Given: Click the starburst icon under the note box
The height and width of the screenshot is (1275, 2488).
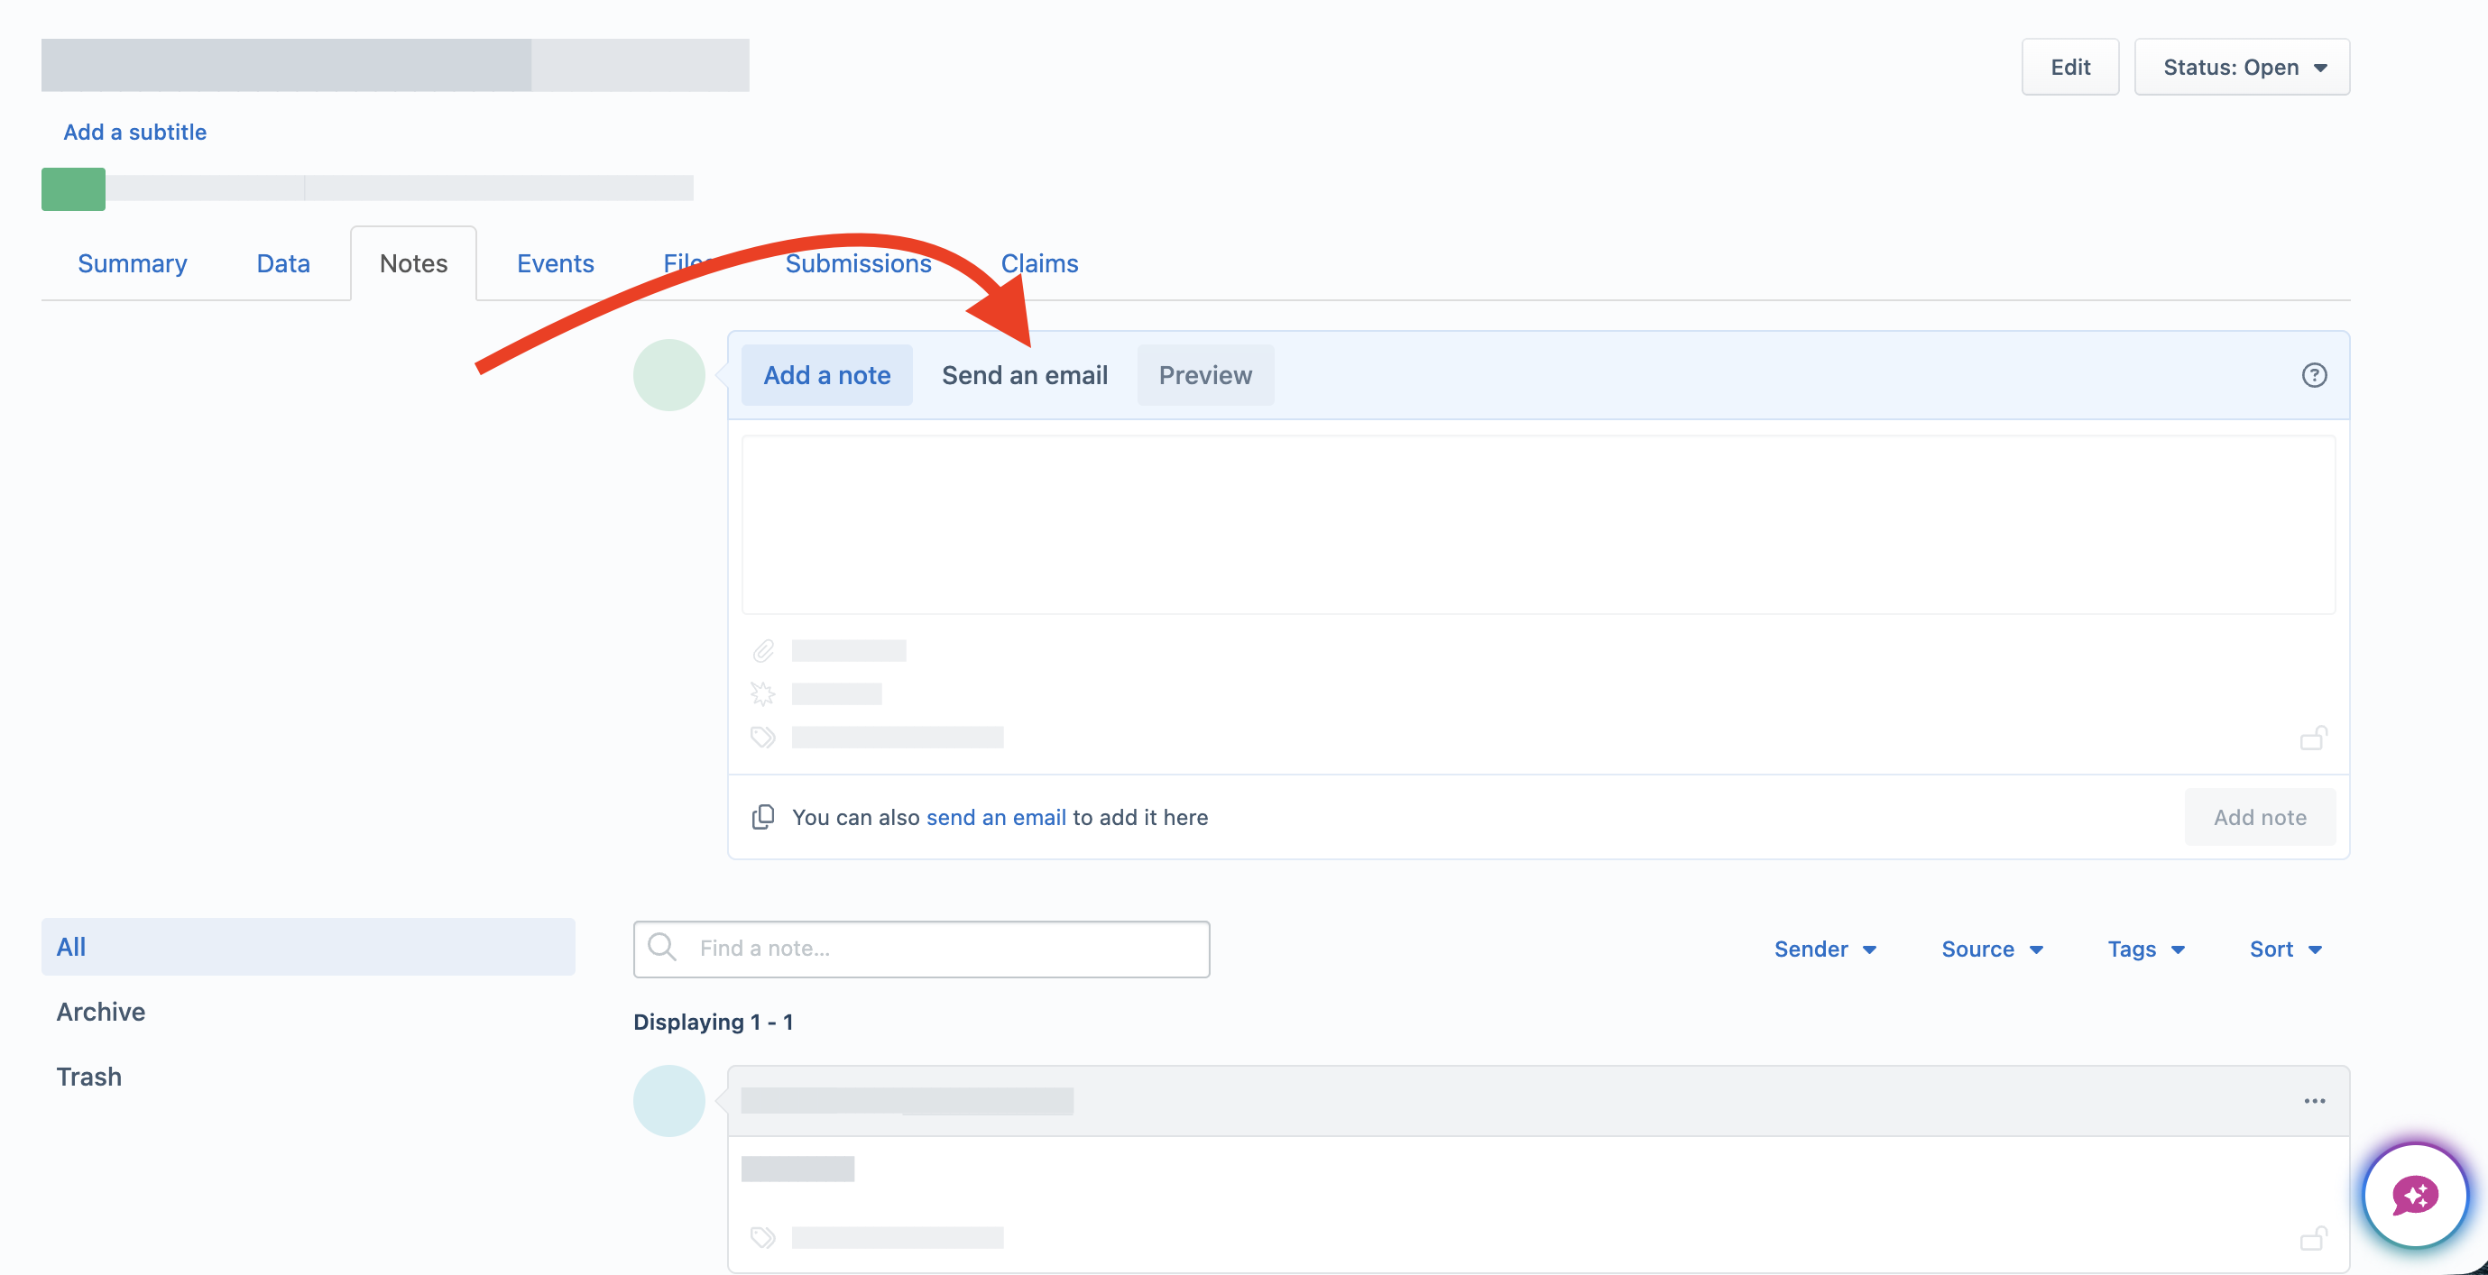Looking at the screenshot, I should click(x=763, y=694).
